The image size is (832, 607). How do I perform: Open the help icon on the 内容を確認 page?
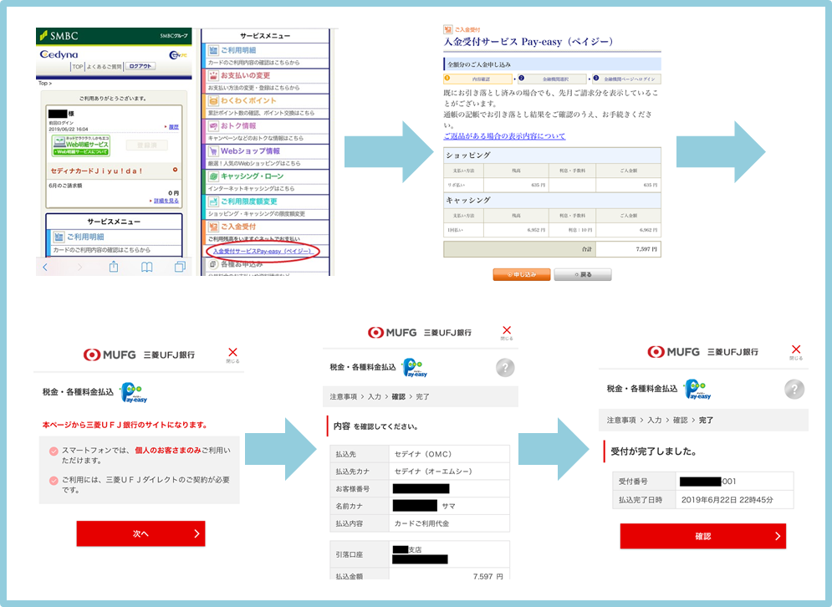point(505,367)
